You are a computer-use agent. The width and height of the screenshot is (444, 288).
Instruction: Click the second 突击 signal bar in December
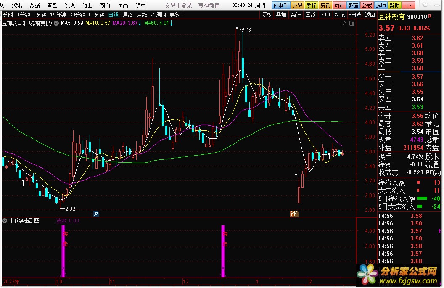223,251
